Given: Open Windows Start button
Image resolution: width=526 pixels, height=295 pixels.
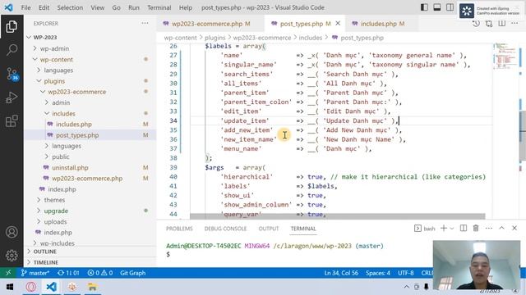Looking at the screenshot, I should point(9,287).
